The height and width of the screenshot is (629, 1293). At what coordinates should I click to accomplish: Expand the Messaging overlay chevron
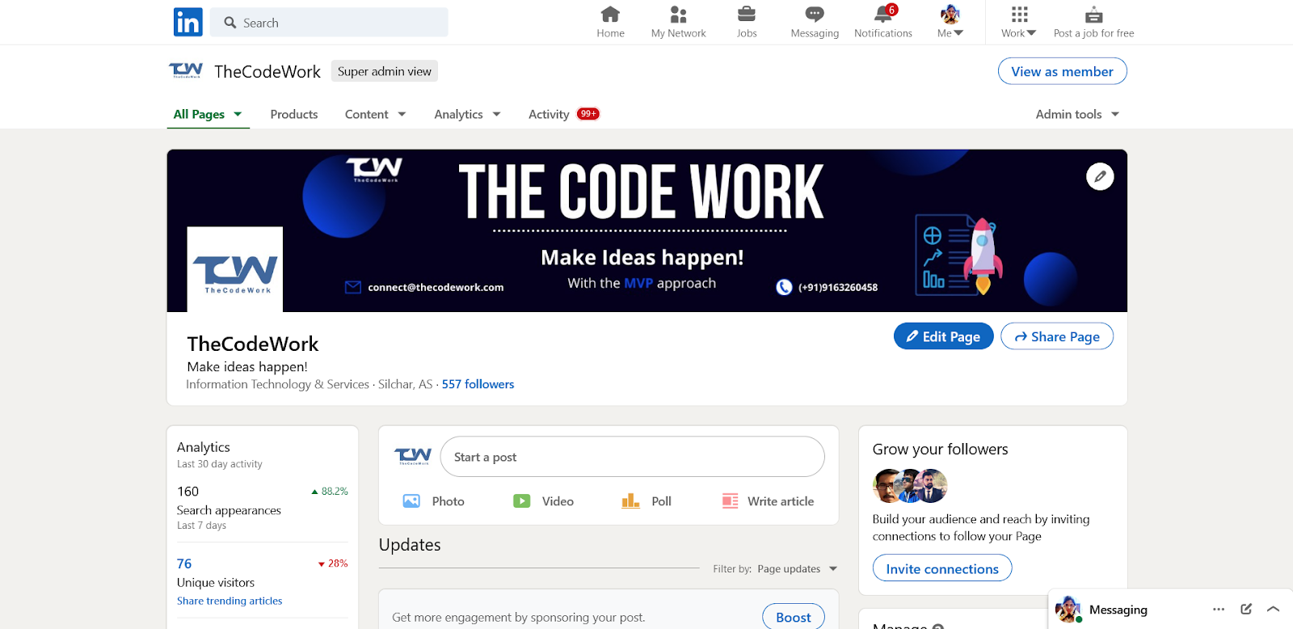[1273, 609]
